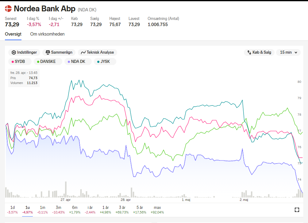Select the 1d time range

point(12,210)
